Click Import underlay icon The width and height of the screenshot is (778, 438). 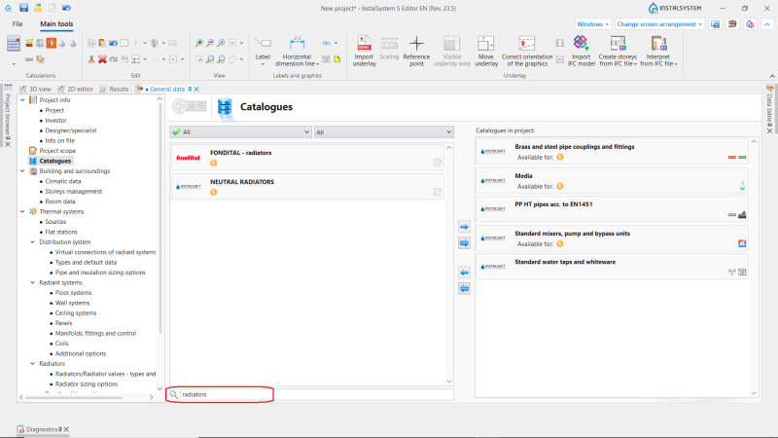point(364,52)
